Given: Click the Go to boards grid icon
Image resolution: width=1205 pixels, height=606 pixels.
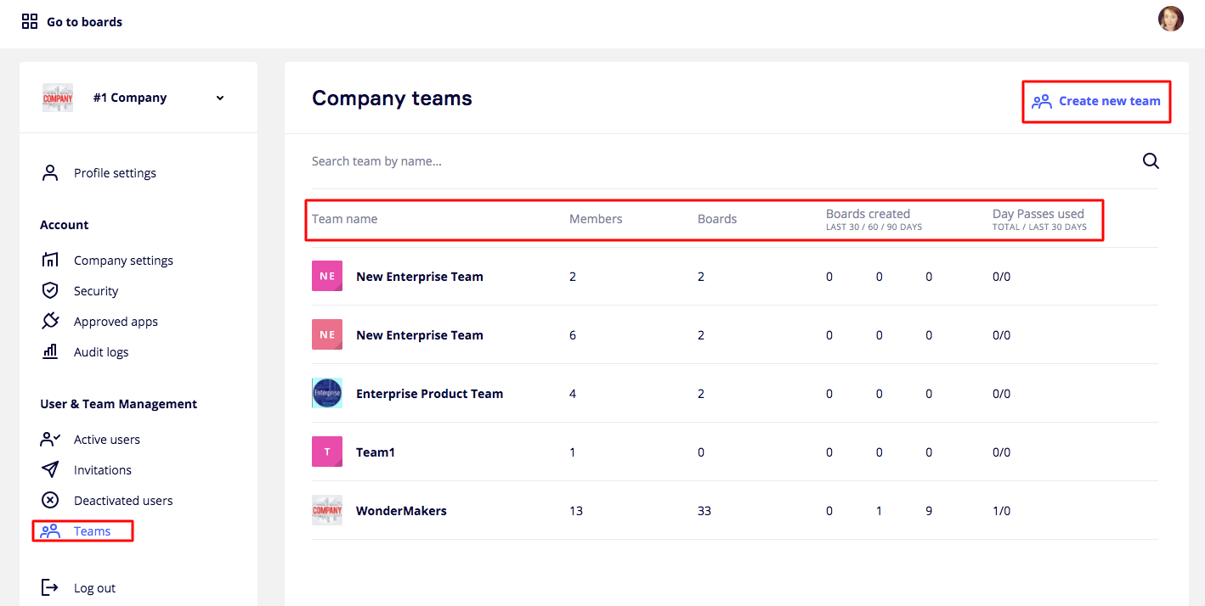Looking at the screenshot, I should 30,22.
